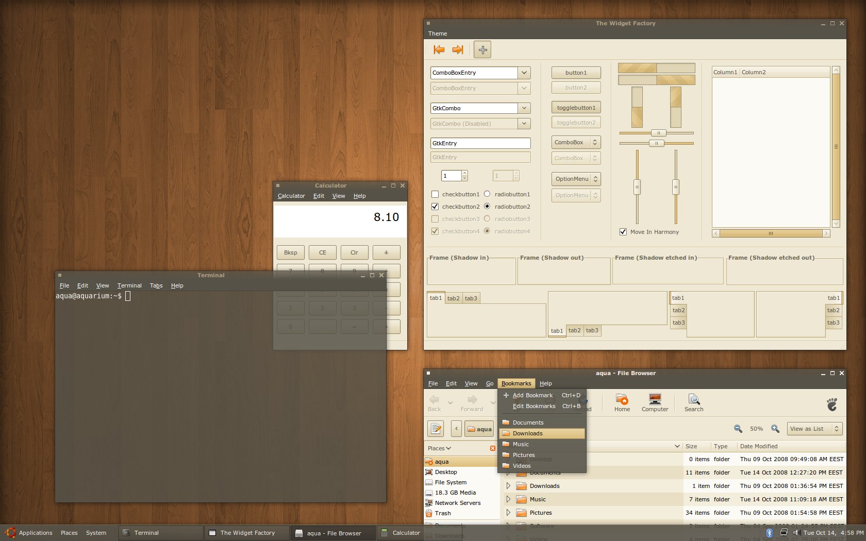The image size is (866, 541).
Task: Open the Tabs menu in Terminal
Action: [156, 285]
